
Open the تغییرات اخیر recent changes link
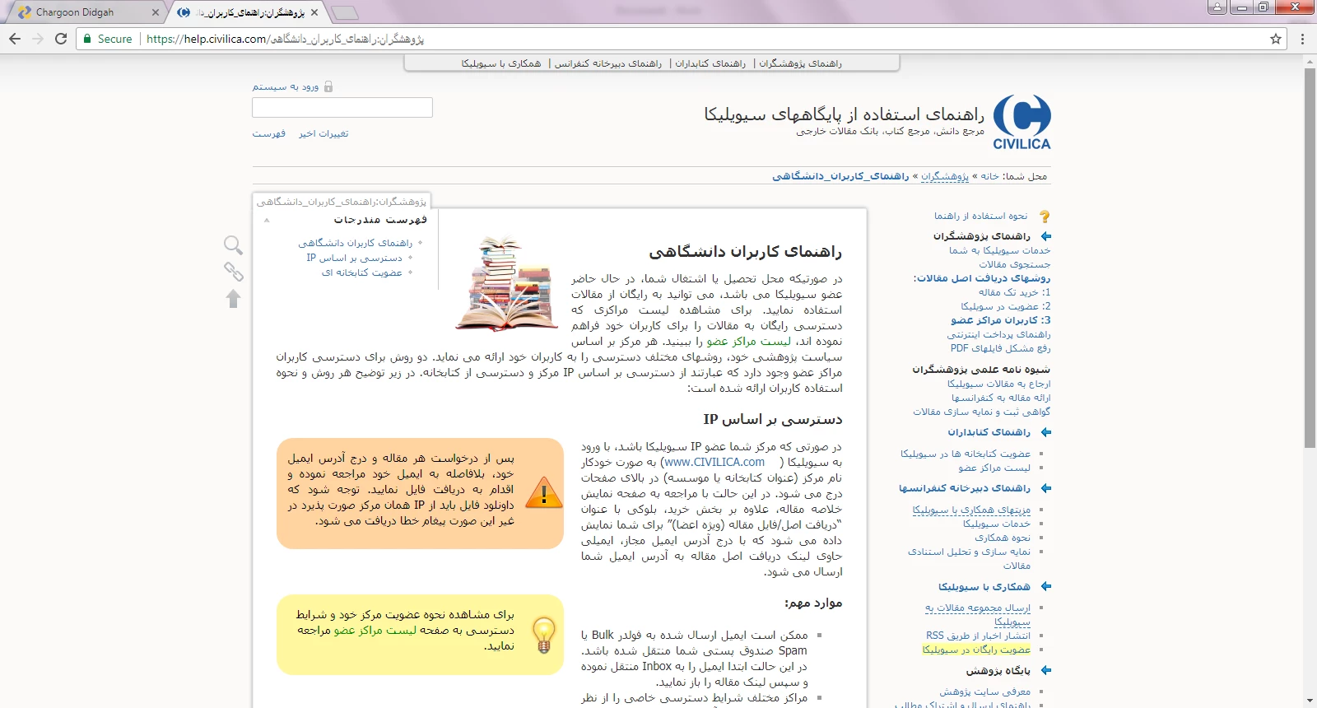[323, 133]
